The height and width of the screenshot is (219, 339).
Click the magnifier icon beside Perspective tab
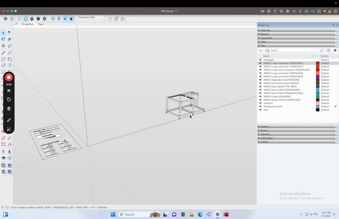click(x=16, y=24)
